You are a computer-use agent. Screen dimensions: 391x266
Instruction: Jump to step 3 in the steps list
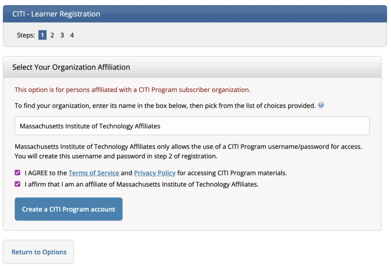pos(62,35)
